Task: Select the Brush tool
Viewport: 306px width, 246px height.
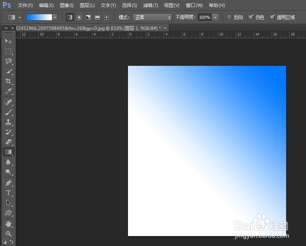Action: coord(8,112)
